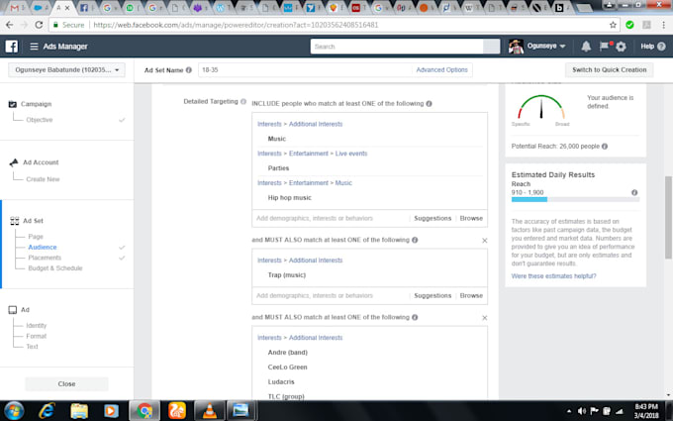Image resolution: width=673 pixels, height=421 pixels.
Task: Open Were these estimates helpful link
Action: [553, 275]
